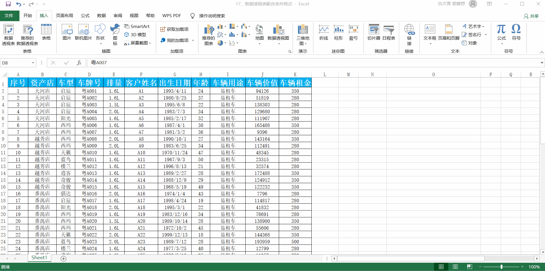Viewport: 545px width, 271px height.
Task: Expand the Name Box dropdown arrow
Action: 33,63
